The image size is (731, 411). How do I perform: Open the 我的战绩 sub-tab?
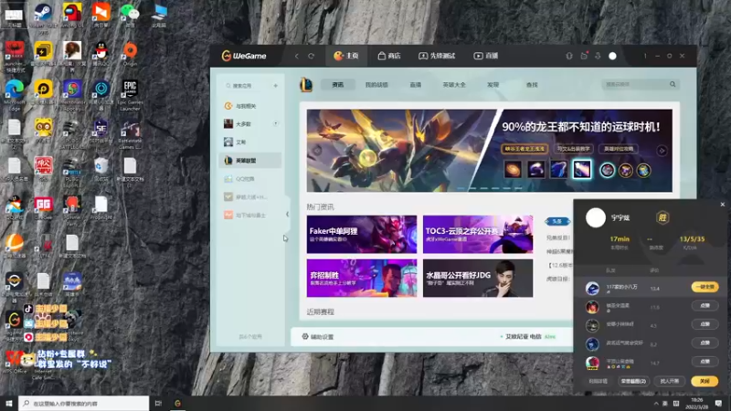click(376, 85)
